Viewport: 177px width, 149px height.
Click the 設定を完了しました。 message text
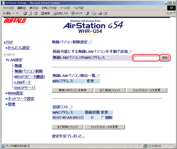pyautogui.click(x=68, y=136)
